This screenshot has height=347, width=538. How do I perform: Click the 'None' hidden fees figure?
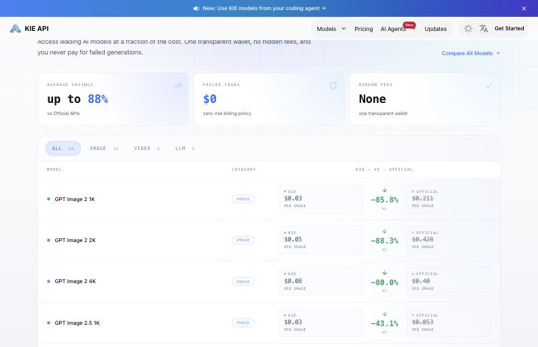(x=373, y=99)
